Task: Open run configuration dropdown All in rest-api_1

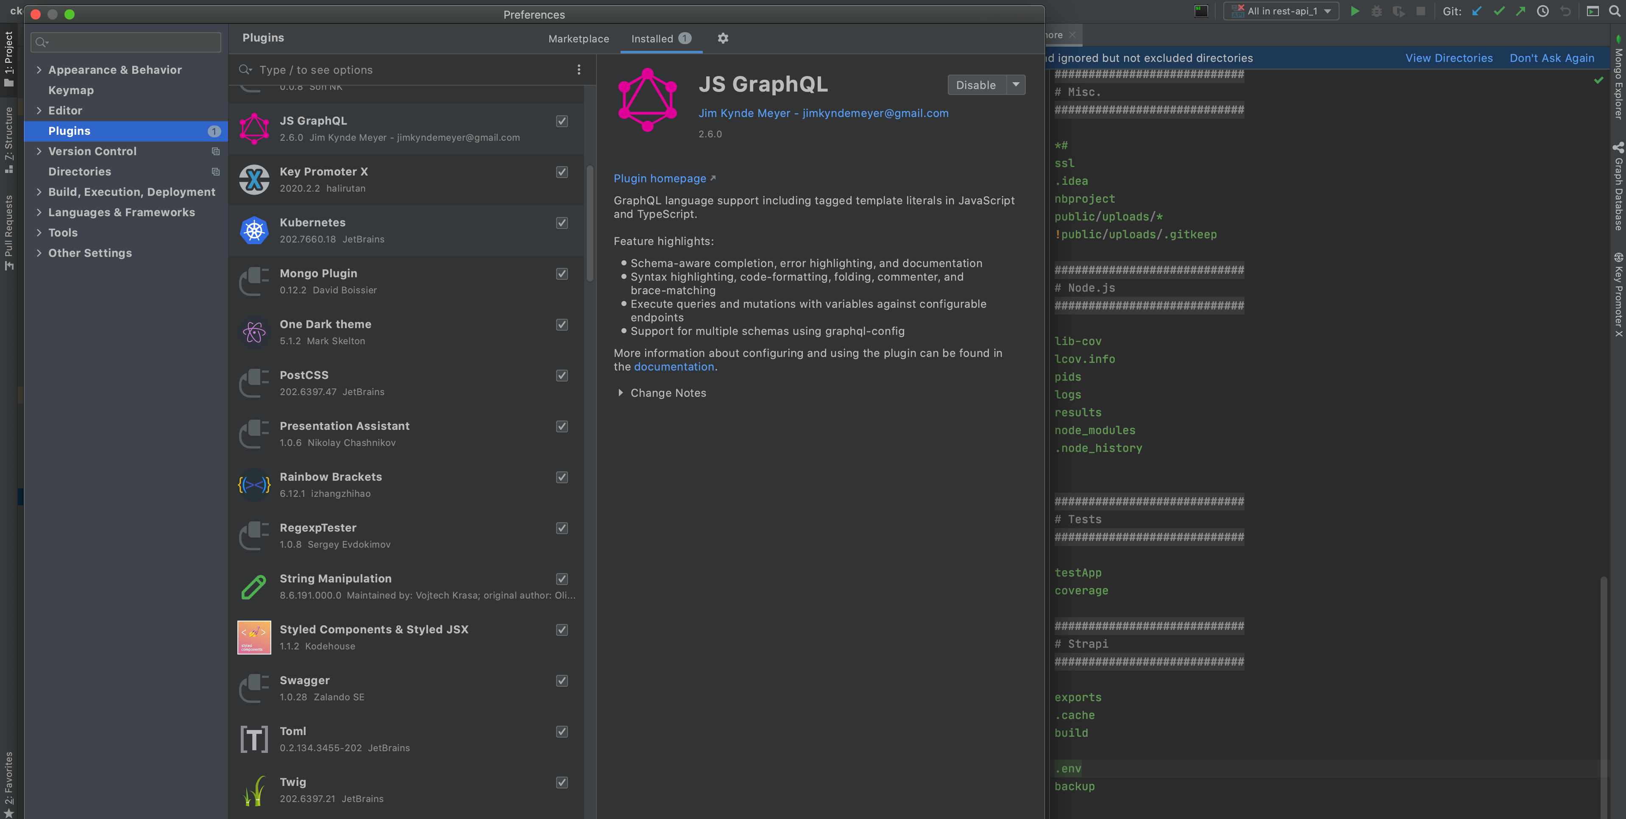Action: pos(1281,11)
